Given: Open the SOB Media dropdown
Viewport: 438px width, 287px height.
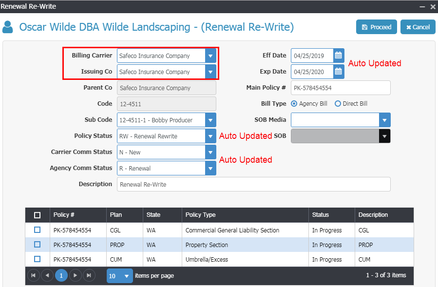Looking at the screenshot, I should click(384, 120).
